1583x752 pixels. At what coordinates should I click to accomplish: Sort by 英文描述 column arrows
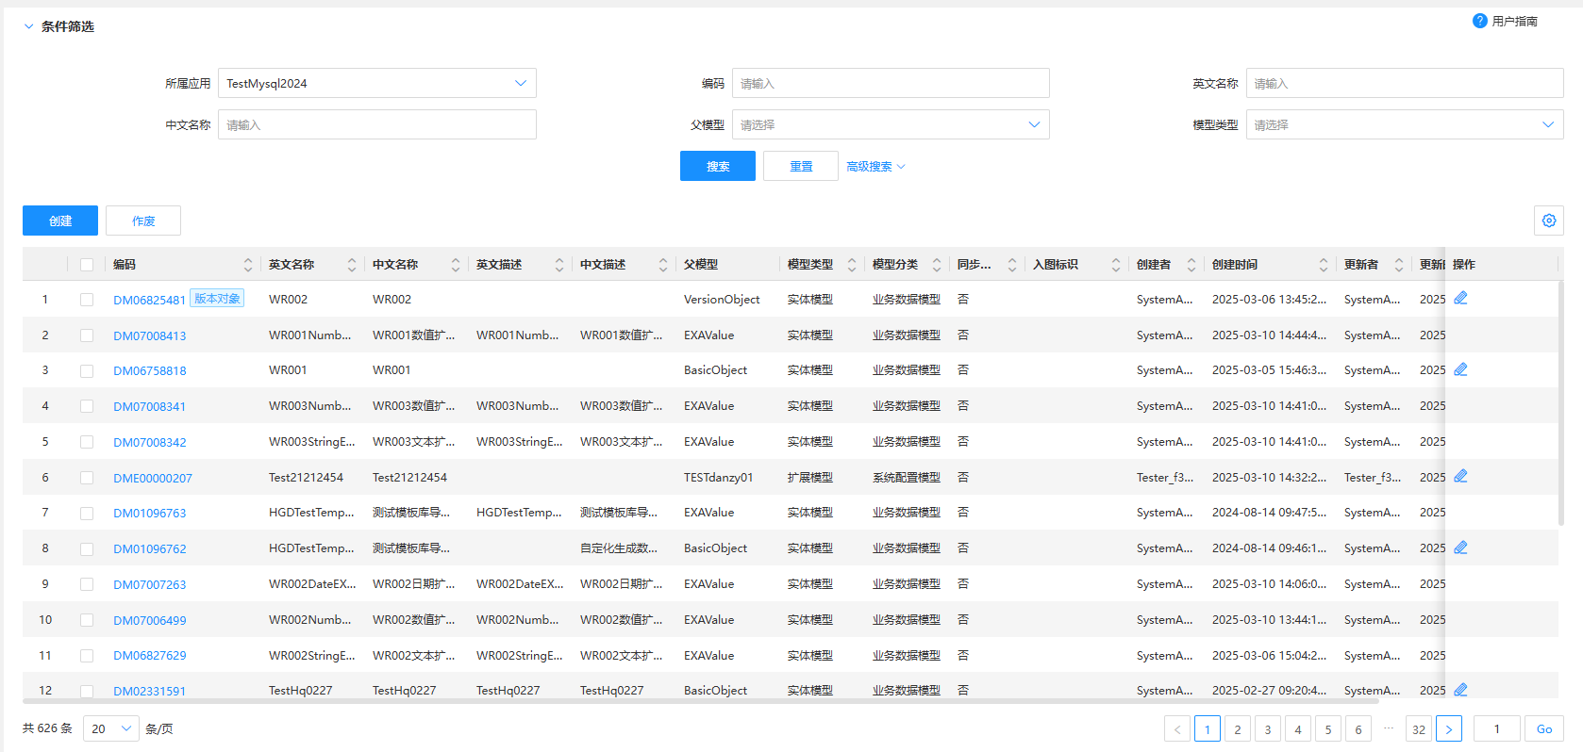coord(559,265)
